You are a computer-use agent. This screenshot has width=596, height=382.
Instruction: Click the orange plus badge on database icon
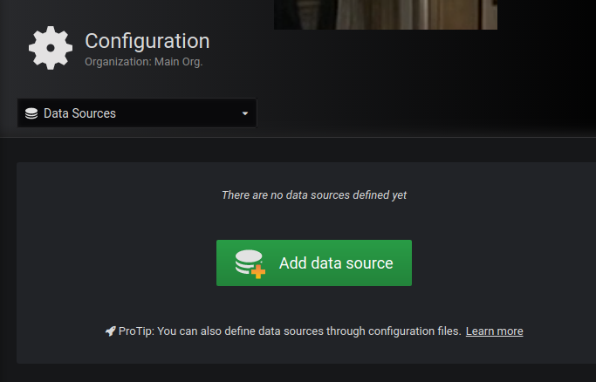pyautogui.click(x=258, y=271)
